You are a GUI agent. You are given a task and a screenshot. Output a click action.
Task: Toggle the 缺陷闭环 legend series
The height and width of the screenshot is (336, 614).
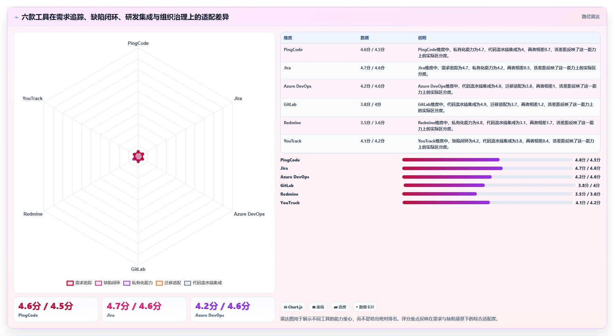107,283
